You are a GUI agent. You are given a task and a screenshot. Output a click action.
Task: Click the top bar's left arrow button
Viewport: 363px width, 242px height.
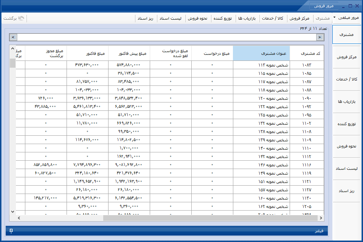pos(13,37)
